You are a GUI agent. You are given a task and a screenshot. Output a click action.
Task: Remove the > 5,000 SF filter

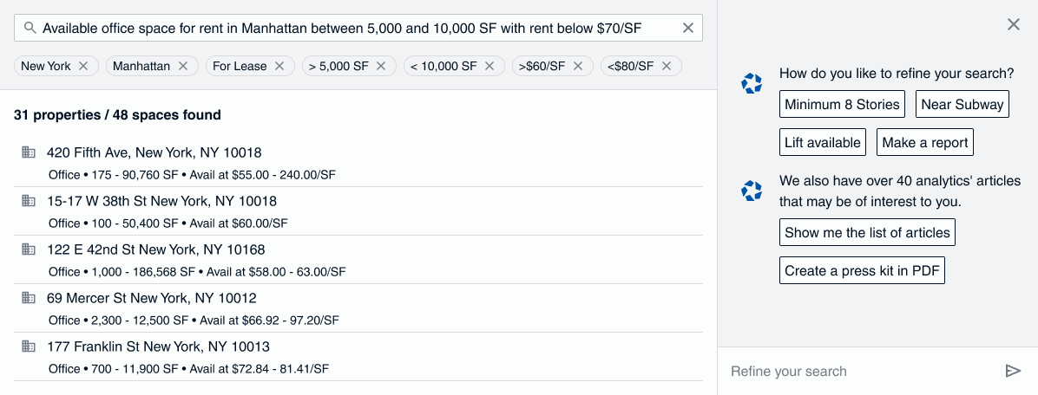coord(382,66)
